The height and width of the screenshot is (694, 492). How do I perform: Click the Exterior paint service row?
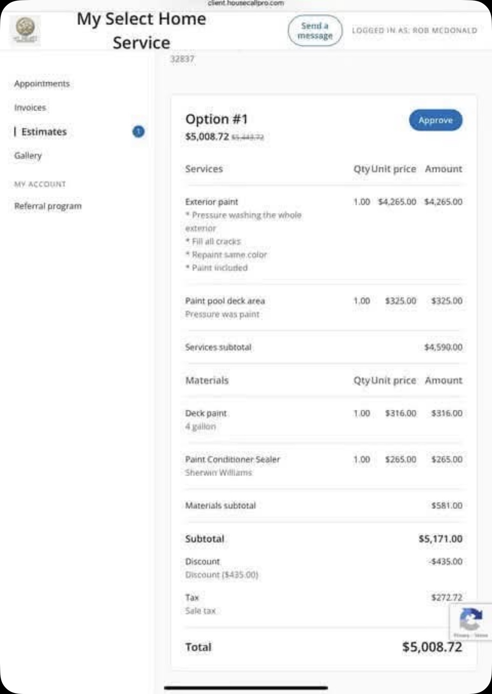click(212, 202)
